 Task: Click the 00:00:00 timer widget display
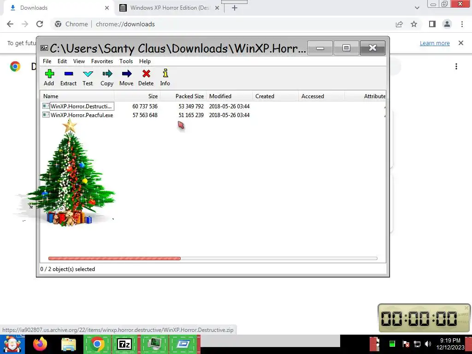click(419, 319)
